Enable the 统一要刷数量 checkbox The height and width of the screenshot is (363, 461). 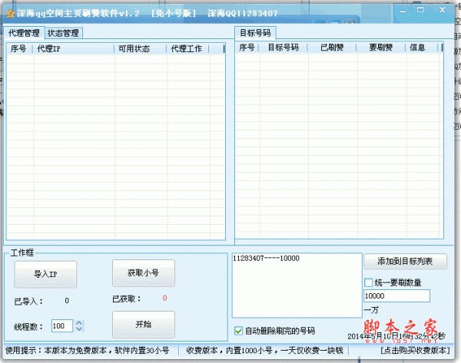[368, 282]
